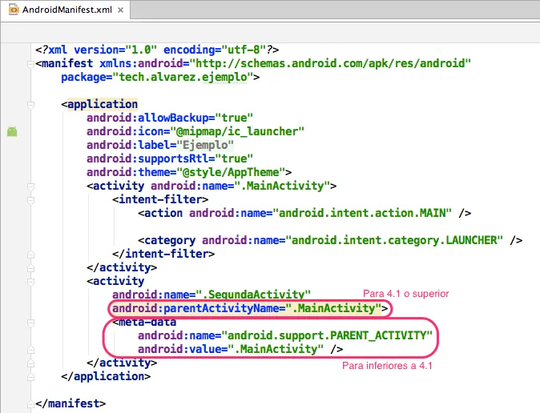Click the closing manifest tag text

[71, 403]
